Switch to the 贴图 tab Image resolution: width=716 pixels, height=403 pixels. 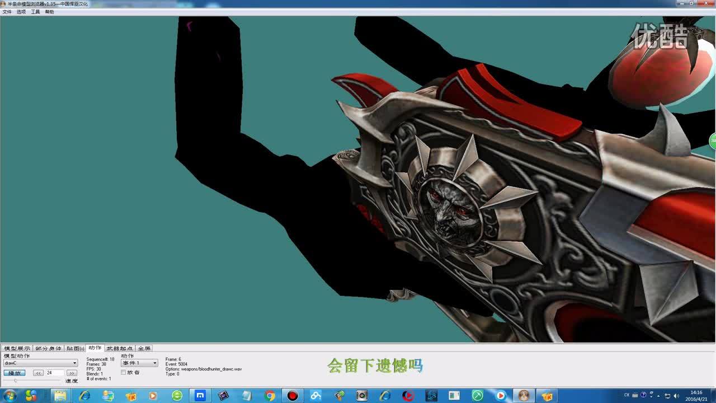(x=75, y=348)
